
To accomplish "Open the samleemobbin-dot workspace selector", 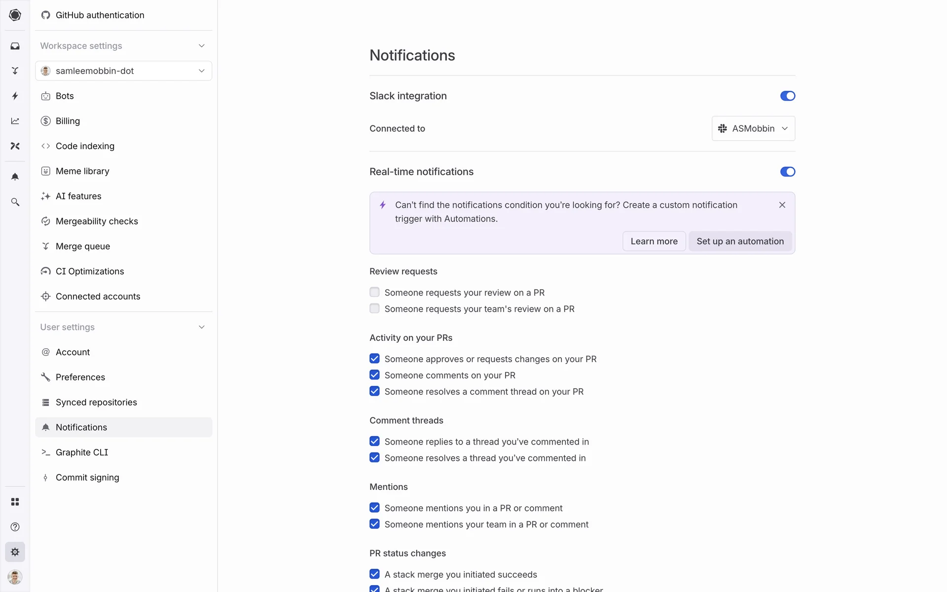I will (123, 71).
